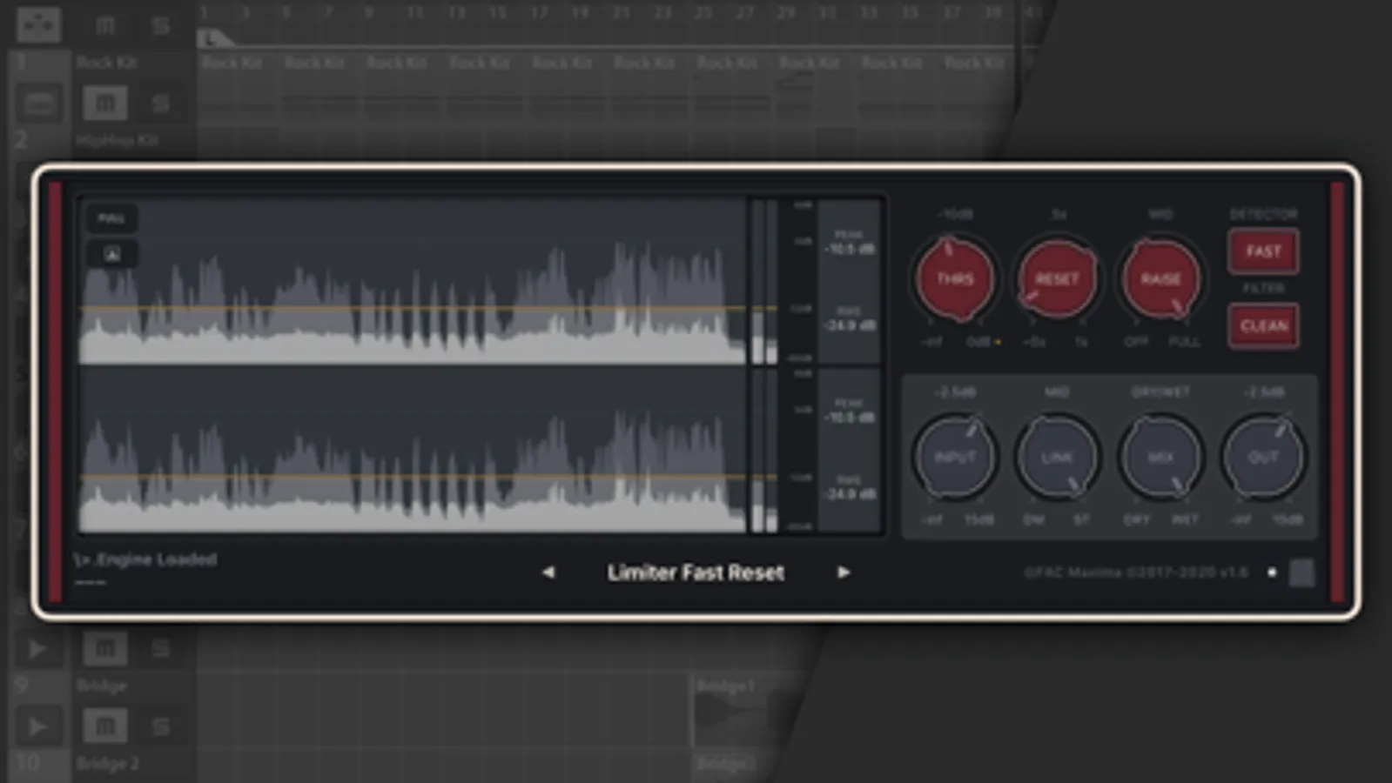1392x783 pixels.
Task: Click the upper channel level meter bars
Action: click(763, 281)
